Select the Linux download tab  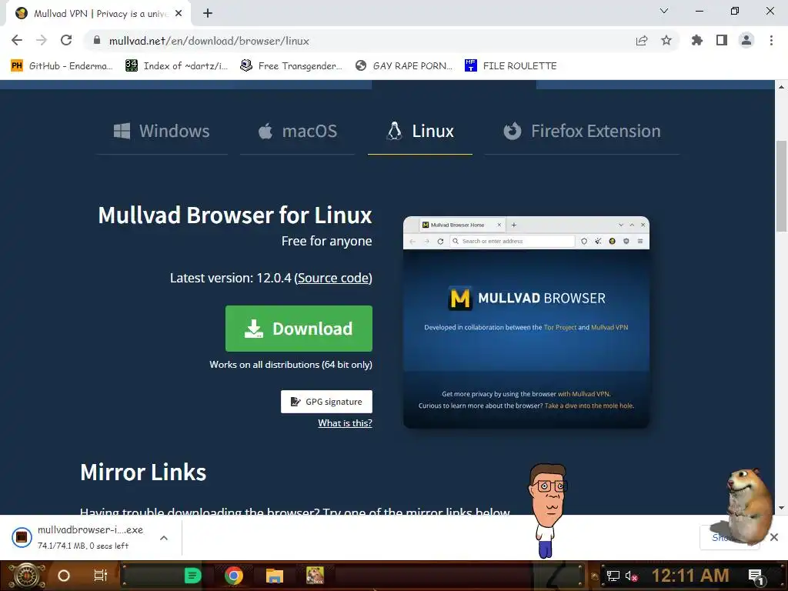pos(420,131)
